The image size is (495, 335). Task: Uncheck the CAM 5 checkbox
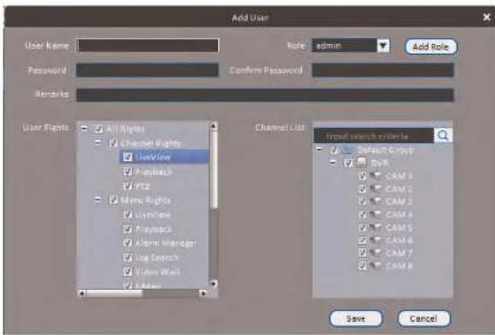click(x=362, y=227)
